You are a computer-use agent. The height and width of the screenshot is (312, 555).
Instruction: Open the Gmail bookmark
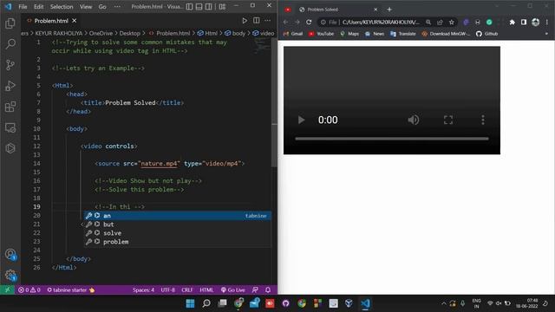[x=293, y=34]
